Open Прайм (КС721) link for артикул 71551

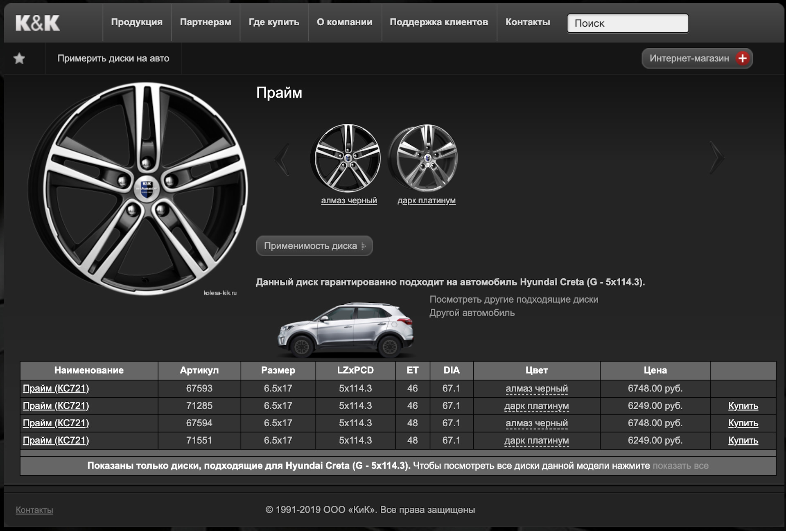[56, 441]
